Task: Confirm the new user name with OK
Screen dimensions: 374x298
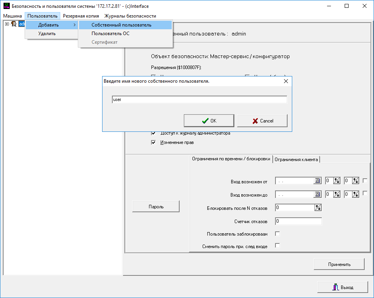Action: tap(209, 121)
